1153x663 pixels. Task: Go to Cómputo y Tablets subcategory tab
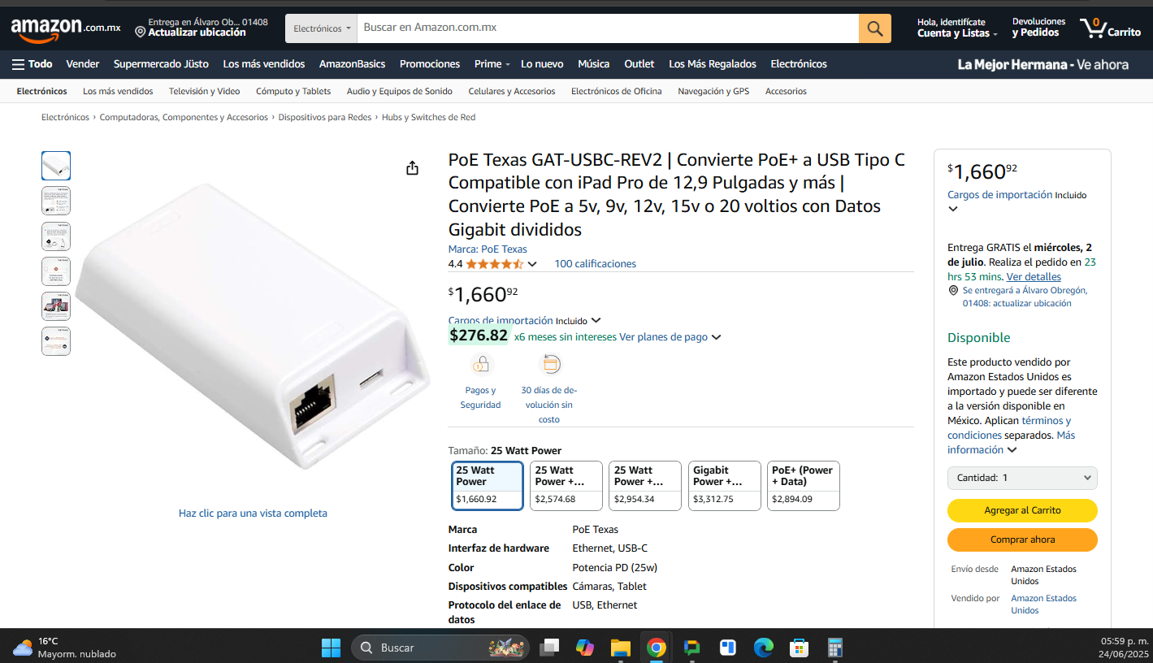(x=293, y=91)
